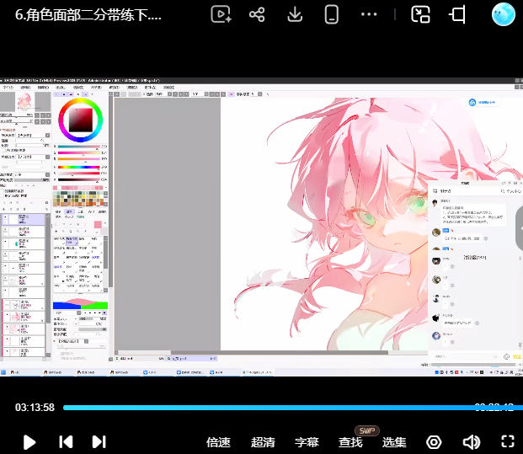Screen dimensions: 523x454
Task: Mute the volume speaker icon
Action: (x=472, y=442)
